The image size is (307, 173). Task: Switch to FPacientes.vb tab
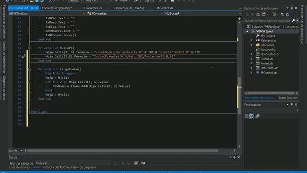[93, 8]
